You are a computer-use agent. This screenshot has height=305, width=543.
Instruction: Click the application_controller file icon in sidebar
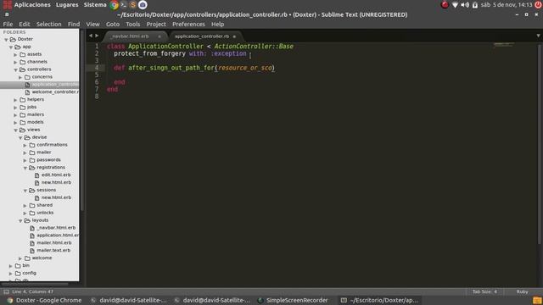pyautogui.click(x=27, y=85)
